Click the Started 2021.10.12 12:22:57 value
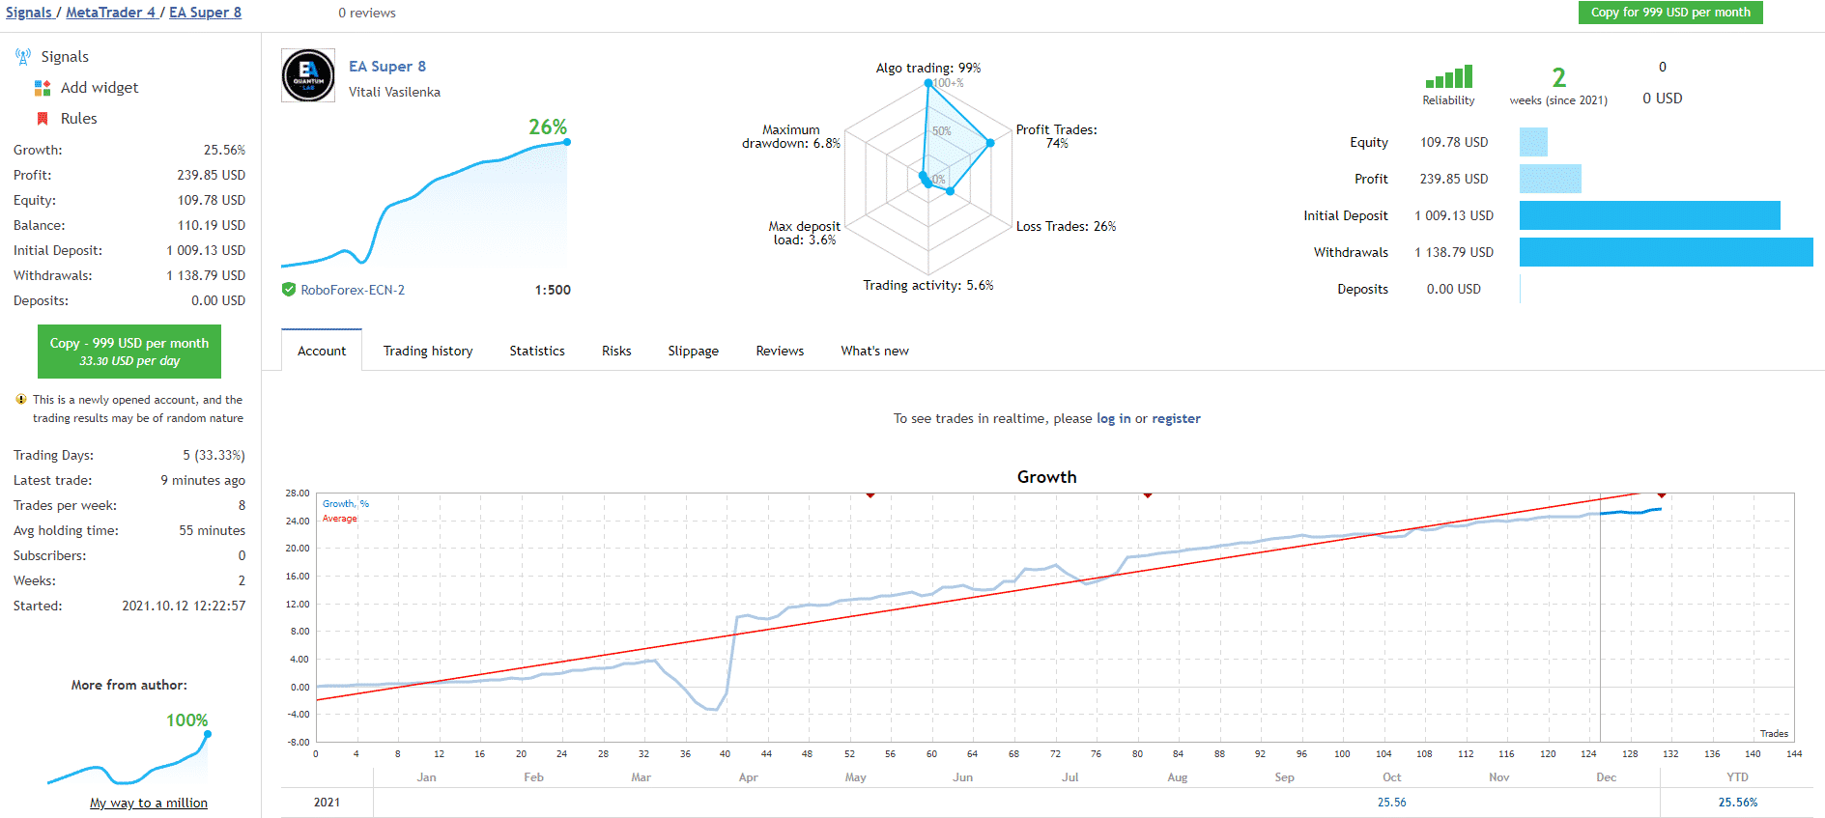 (184, 606)
